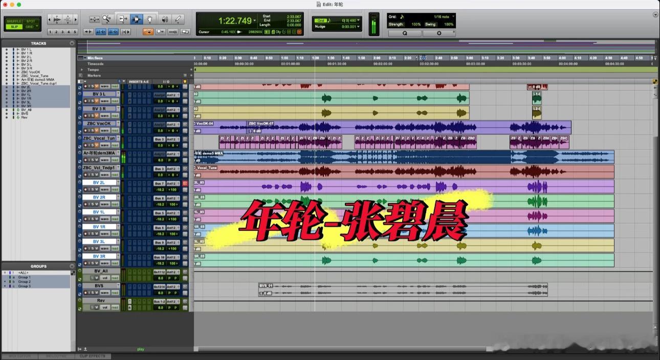Select Rev in the track list
This screenshot has height=360, width=660.
pos(24,117)
